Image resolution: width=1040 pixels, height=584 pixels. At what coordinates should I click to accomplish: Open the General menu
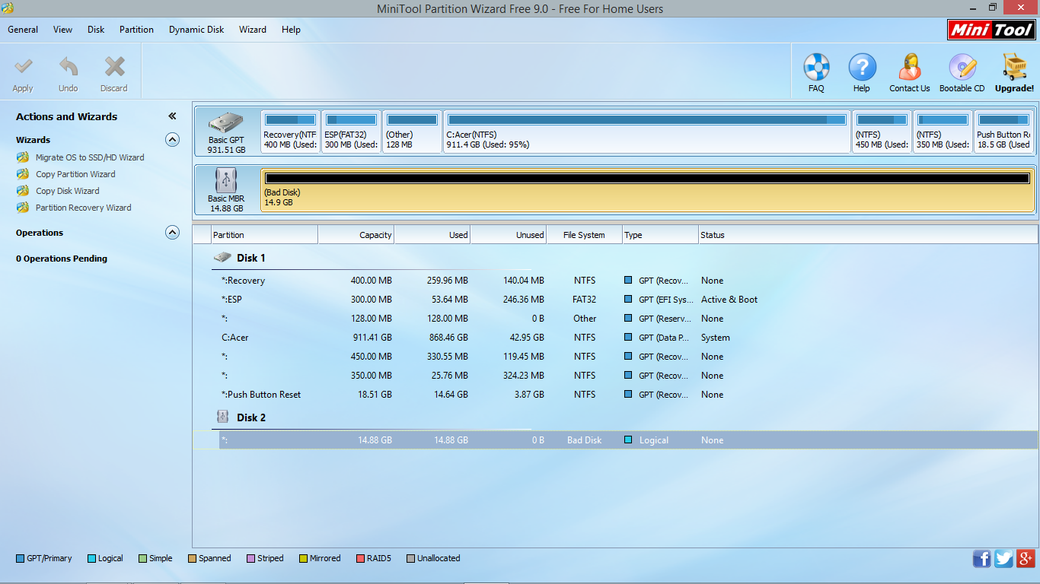(x=23, y=30)
